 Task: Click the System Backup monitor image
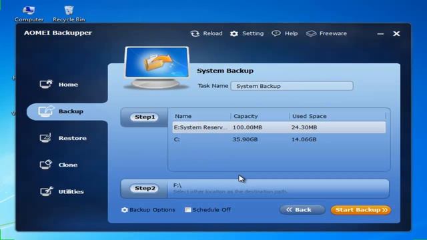157,67
